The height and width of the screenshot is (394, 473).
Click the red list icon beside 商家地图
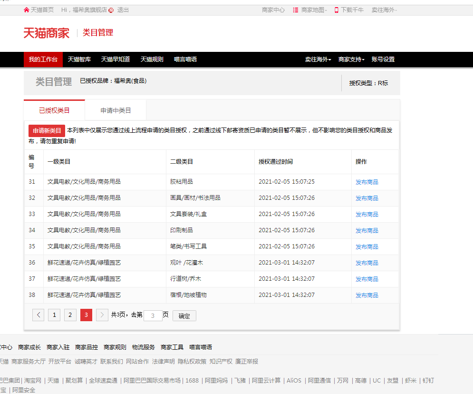point(295,10)
